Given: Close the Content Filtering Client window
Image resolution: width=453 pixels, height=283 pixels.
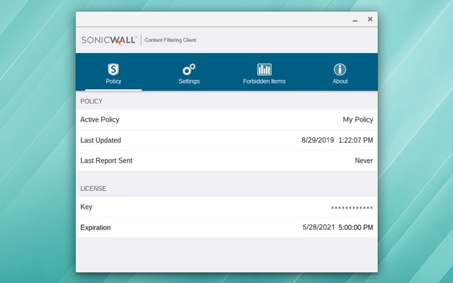Looking at the screenshot, I should click(x=370, y=19).
